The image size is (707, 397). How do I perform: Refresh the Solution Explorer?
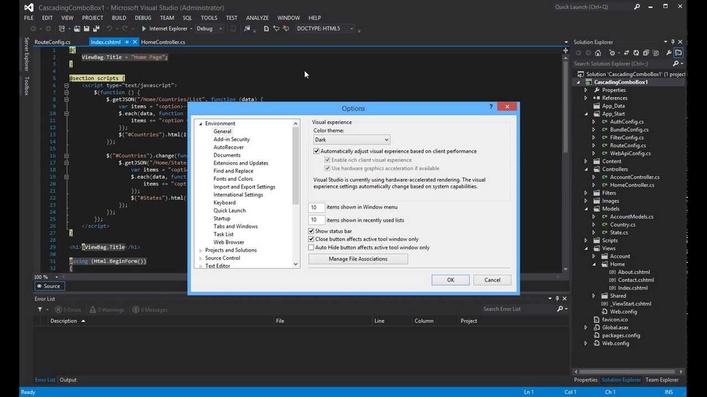point(636,53)
